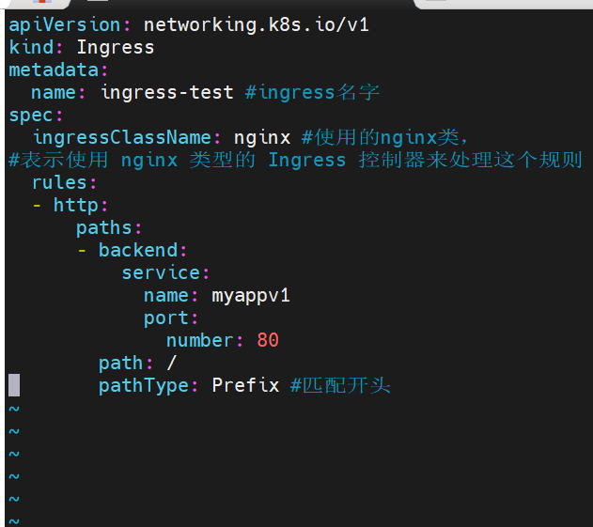Click the 'backend:' key
The height and width of the screenshot is (527, 593).
(x=143, y=250)
